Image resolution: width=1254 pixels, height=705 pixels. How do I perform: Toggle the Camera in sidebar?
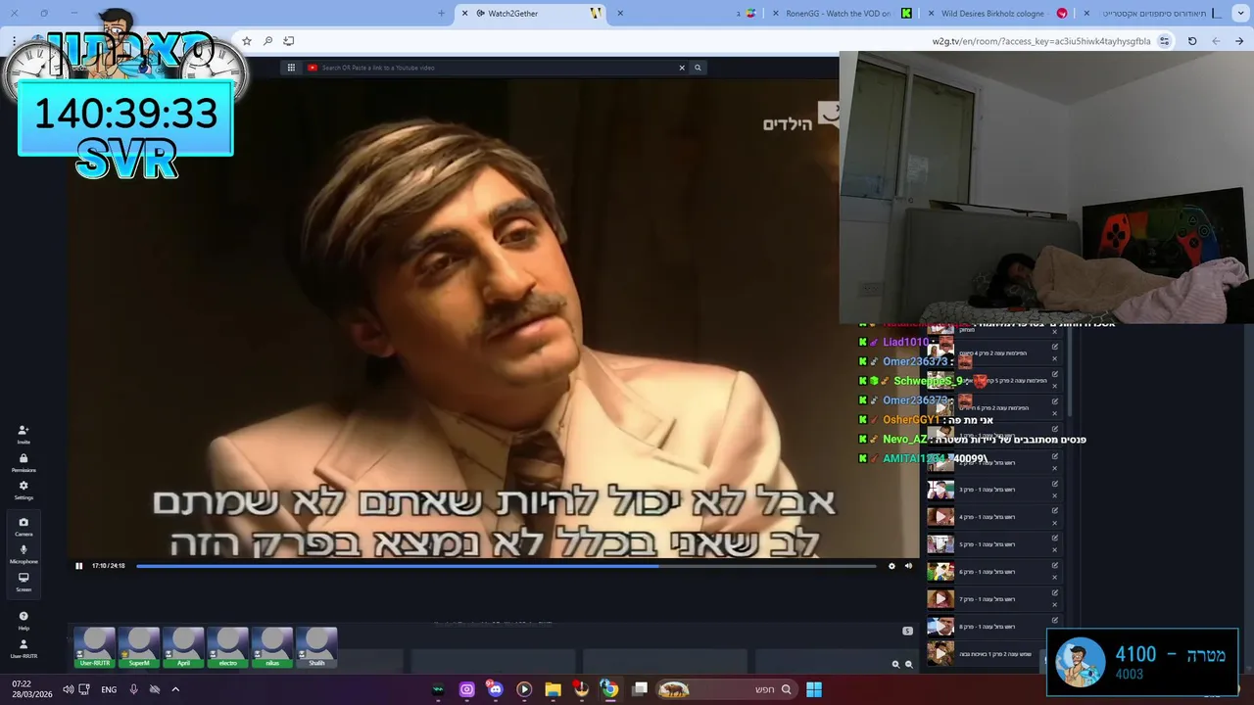click(x=24, y=526)
